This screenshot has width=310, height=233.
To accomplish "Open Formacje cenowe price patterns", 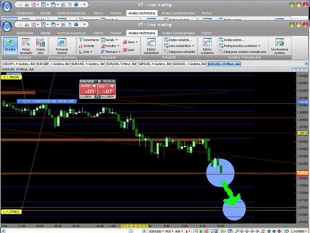I will point(62,46).
